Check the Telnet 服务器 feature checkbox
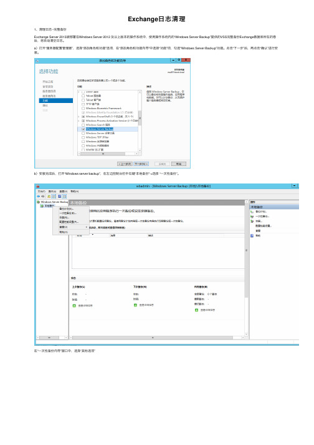The height and width of the screenshot is (445, 314). coord(83,96)
